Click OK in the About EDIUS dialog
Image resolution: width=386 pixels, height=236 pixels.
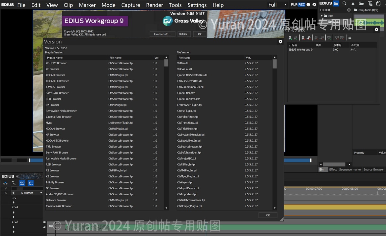coord(200,34)
